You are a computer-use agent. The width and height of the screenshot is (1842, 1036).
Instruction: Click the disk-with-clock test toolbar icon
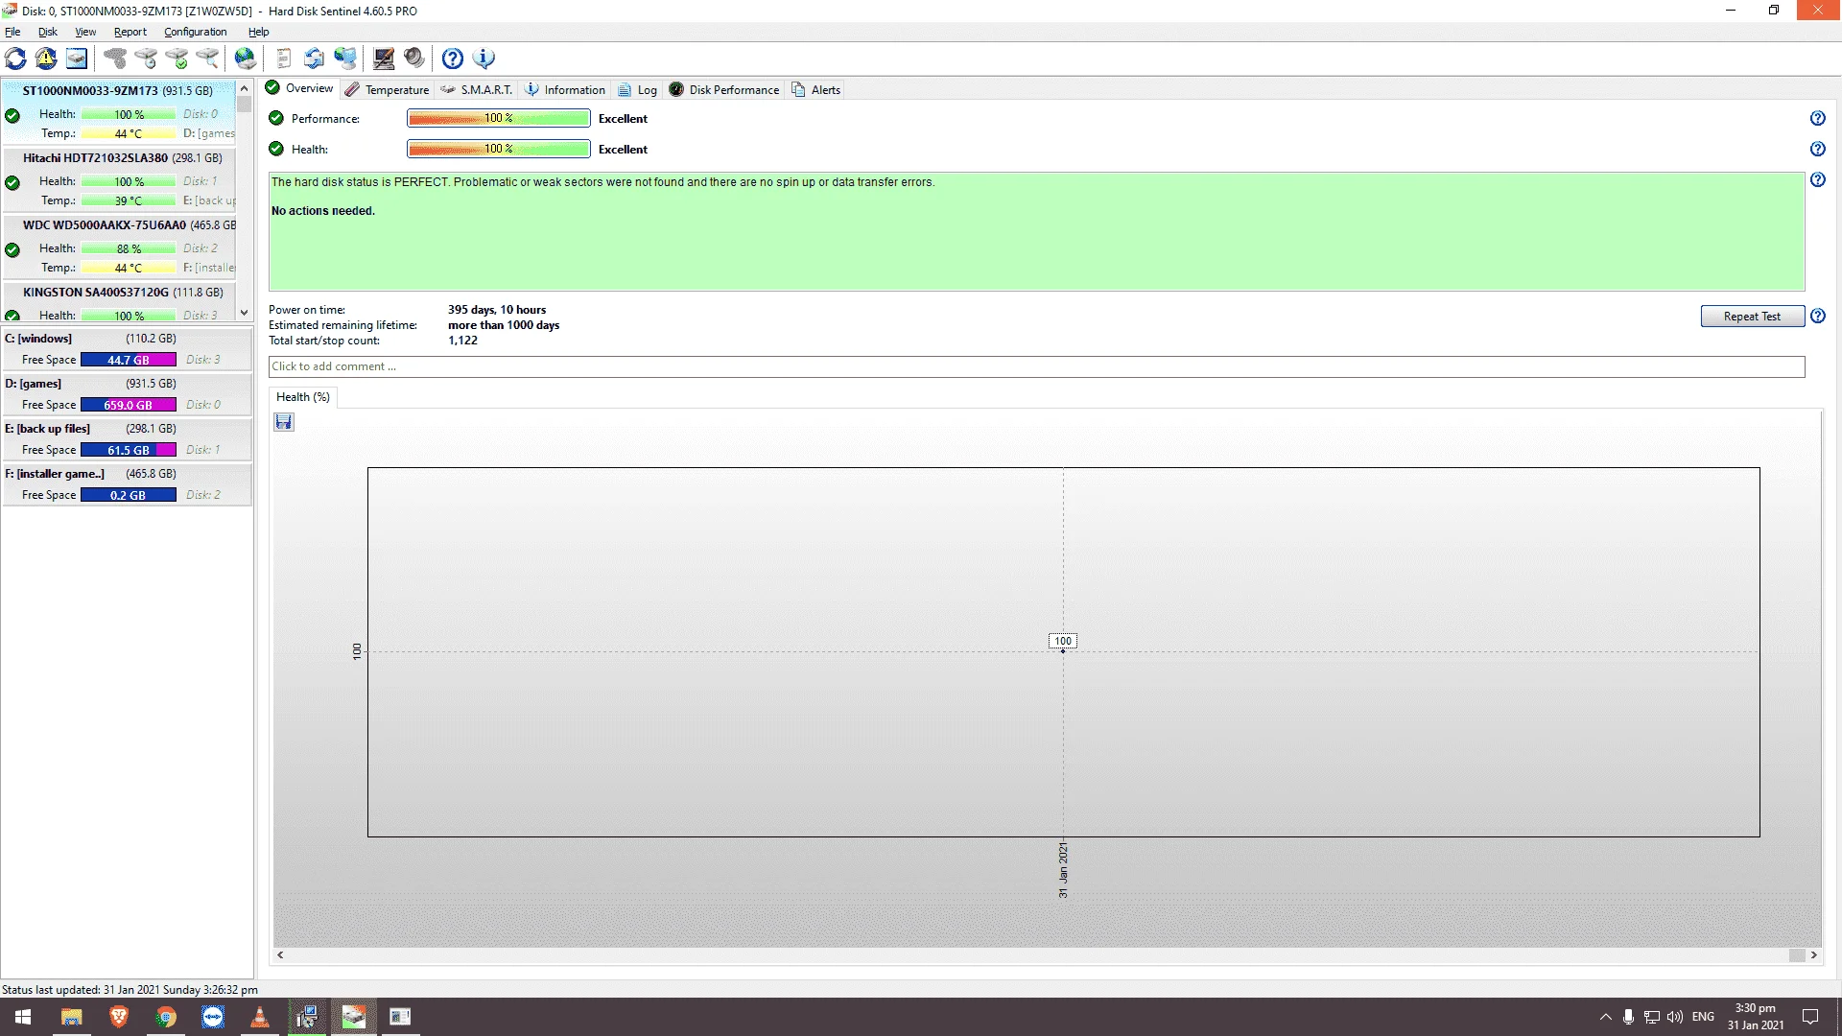146,59
